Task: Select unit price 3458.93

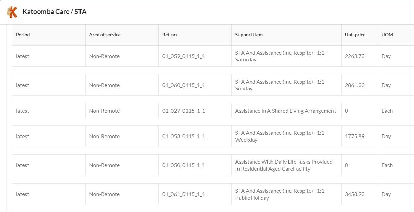Action: point(355,194)
